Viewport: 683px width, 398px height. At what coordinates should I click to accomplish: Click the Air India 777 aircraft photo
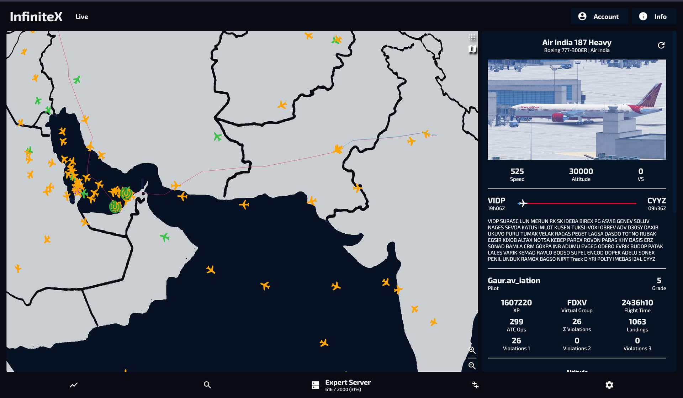pyautogui.click(x=577, y=110)
